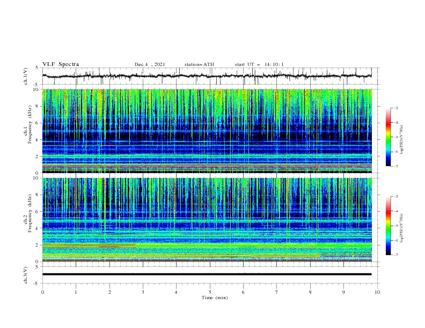Select the date text "Dec.4 , 2021"

coord(150,64)
